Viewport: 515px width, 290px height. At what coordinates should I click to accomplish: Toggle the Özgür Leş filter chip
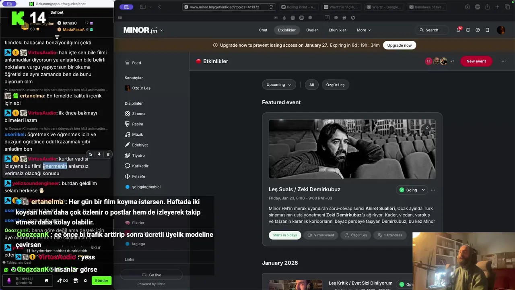(335, 85)
